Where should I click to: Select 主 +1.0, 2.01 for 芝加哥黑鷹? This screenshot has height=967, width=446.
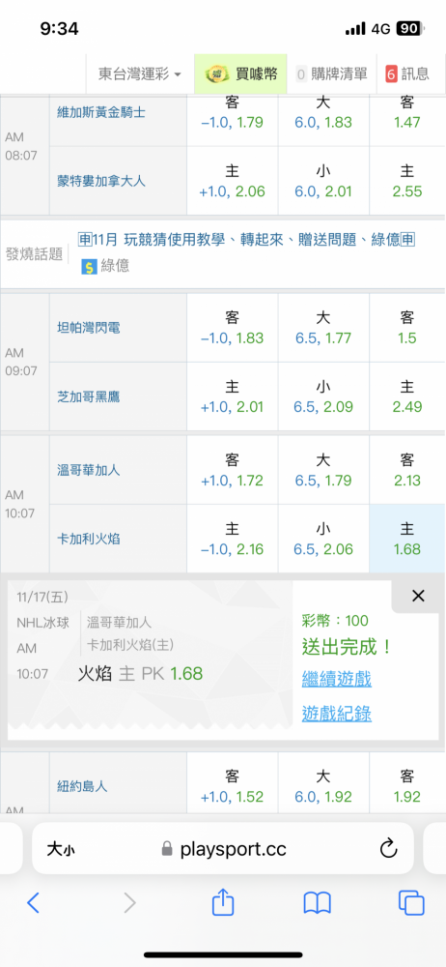coord(233,396)
